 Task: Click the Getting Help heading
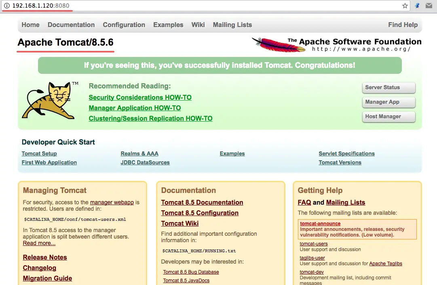coord(320,191)
